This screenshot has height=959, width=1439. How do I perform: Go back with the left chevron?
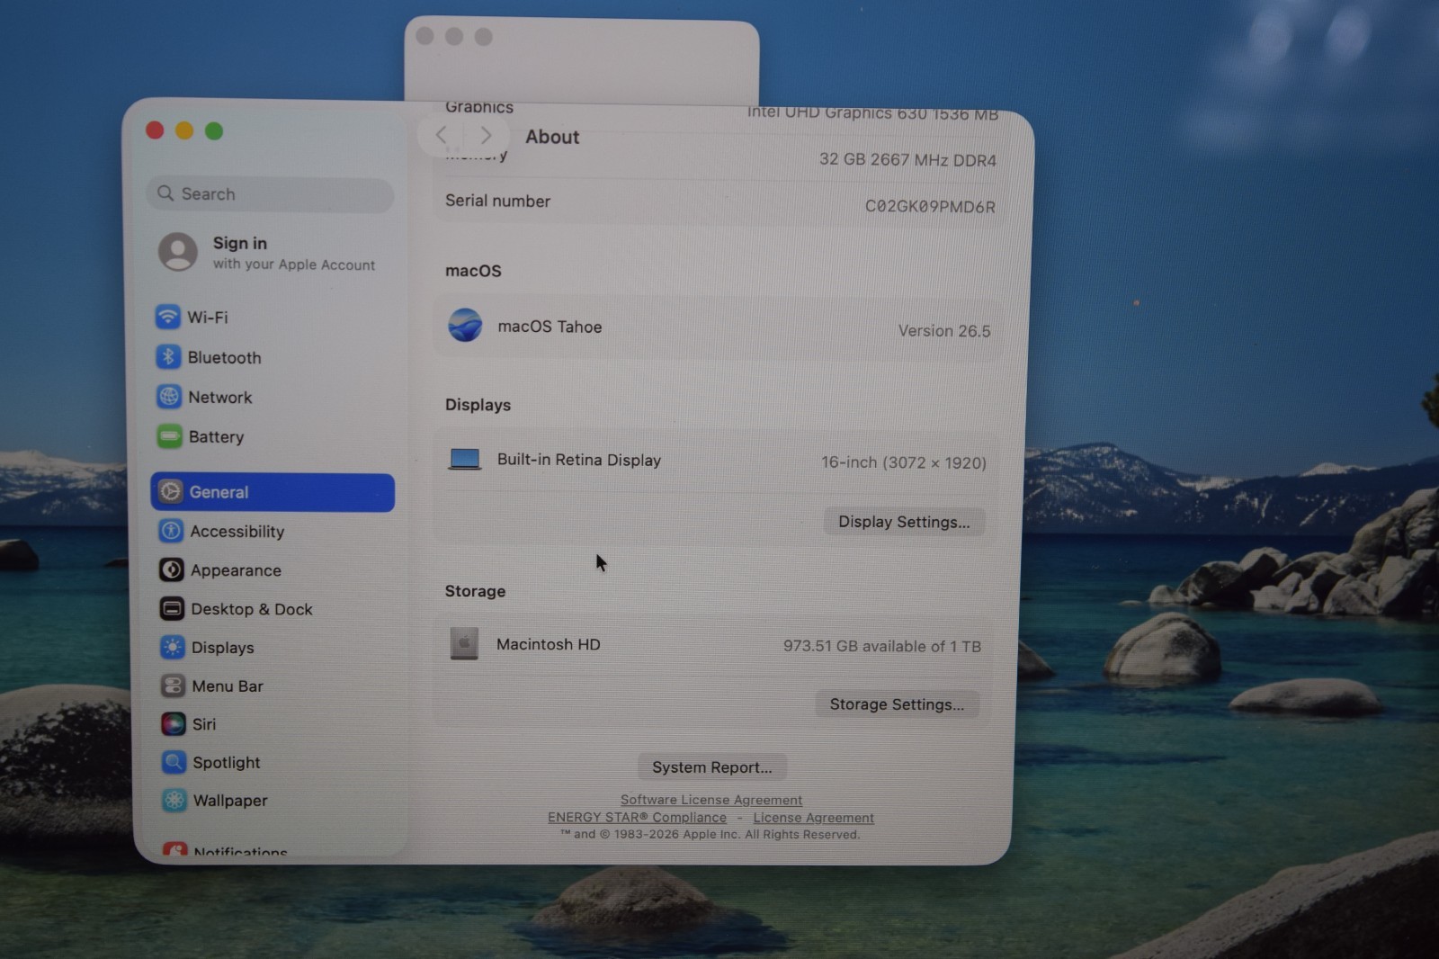(442, 135)
